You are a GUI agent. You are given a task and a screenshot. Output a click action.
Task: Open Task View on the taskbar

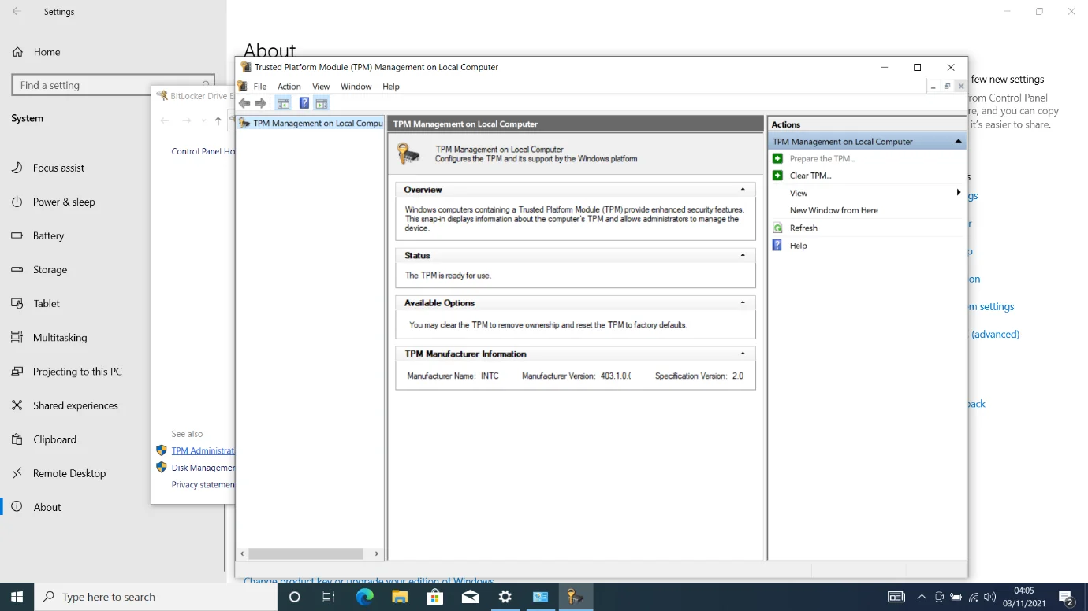[329, 597]
